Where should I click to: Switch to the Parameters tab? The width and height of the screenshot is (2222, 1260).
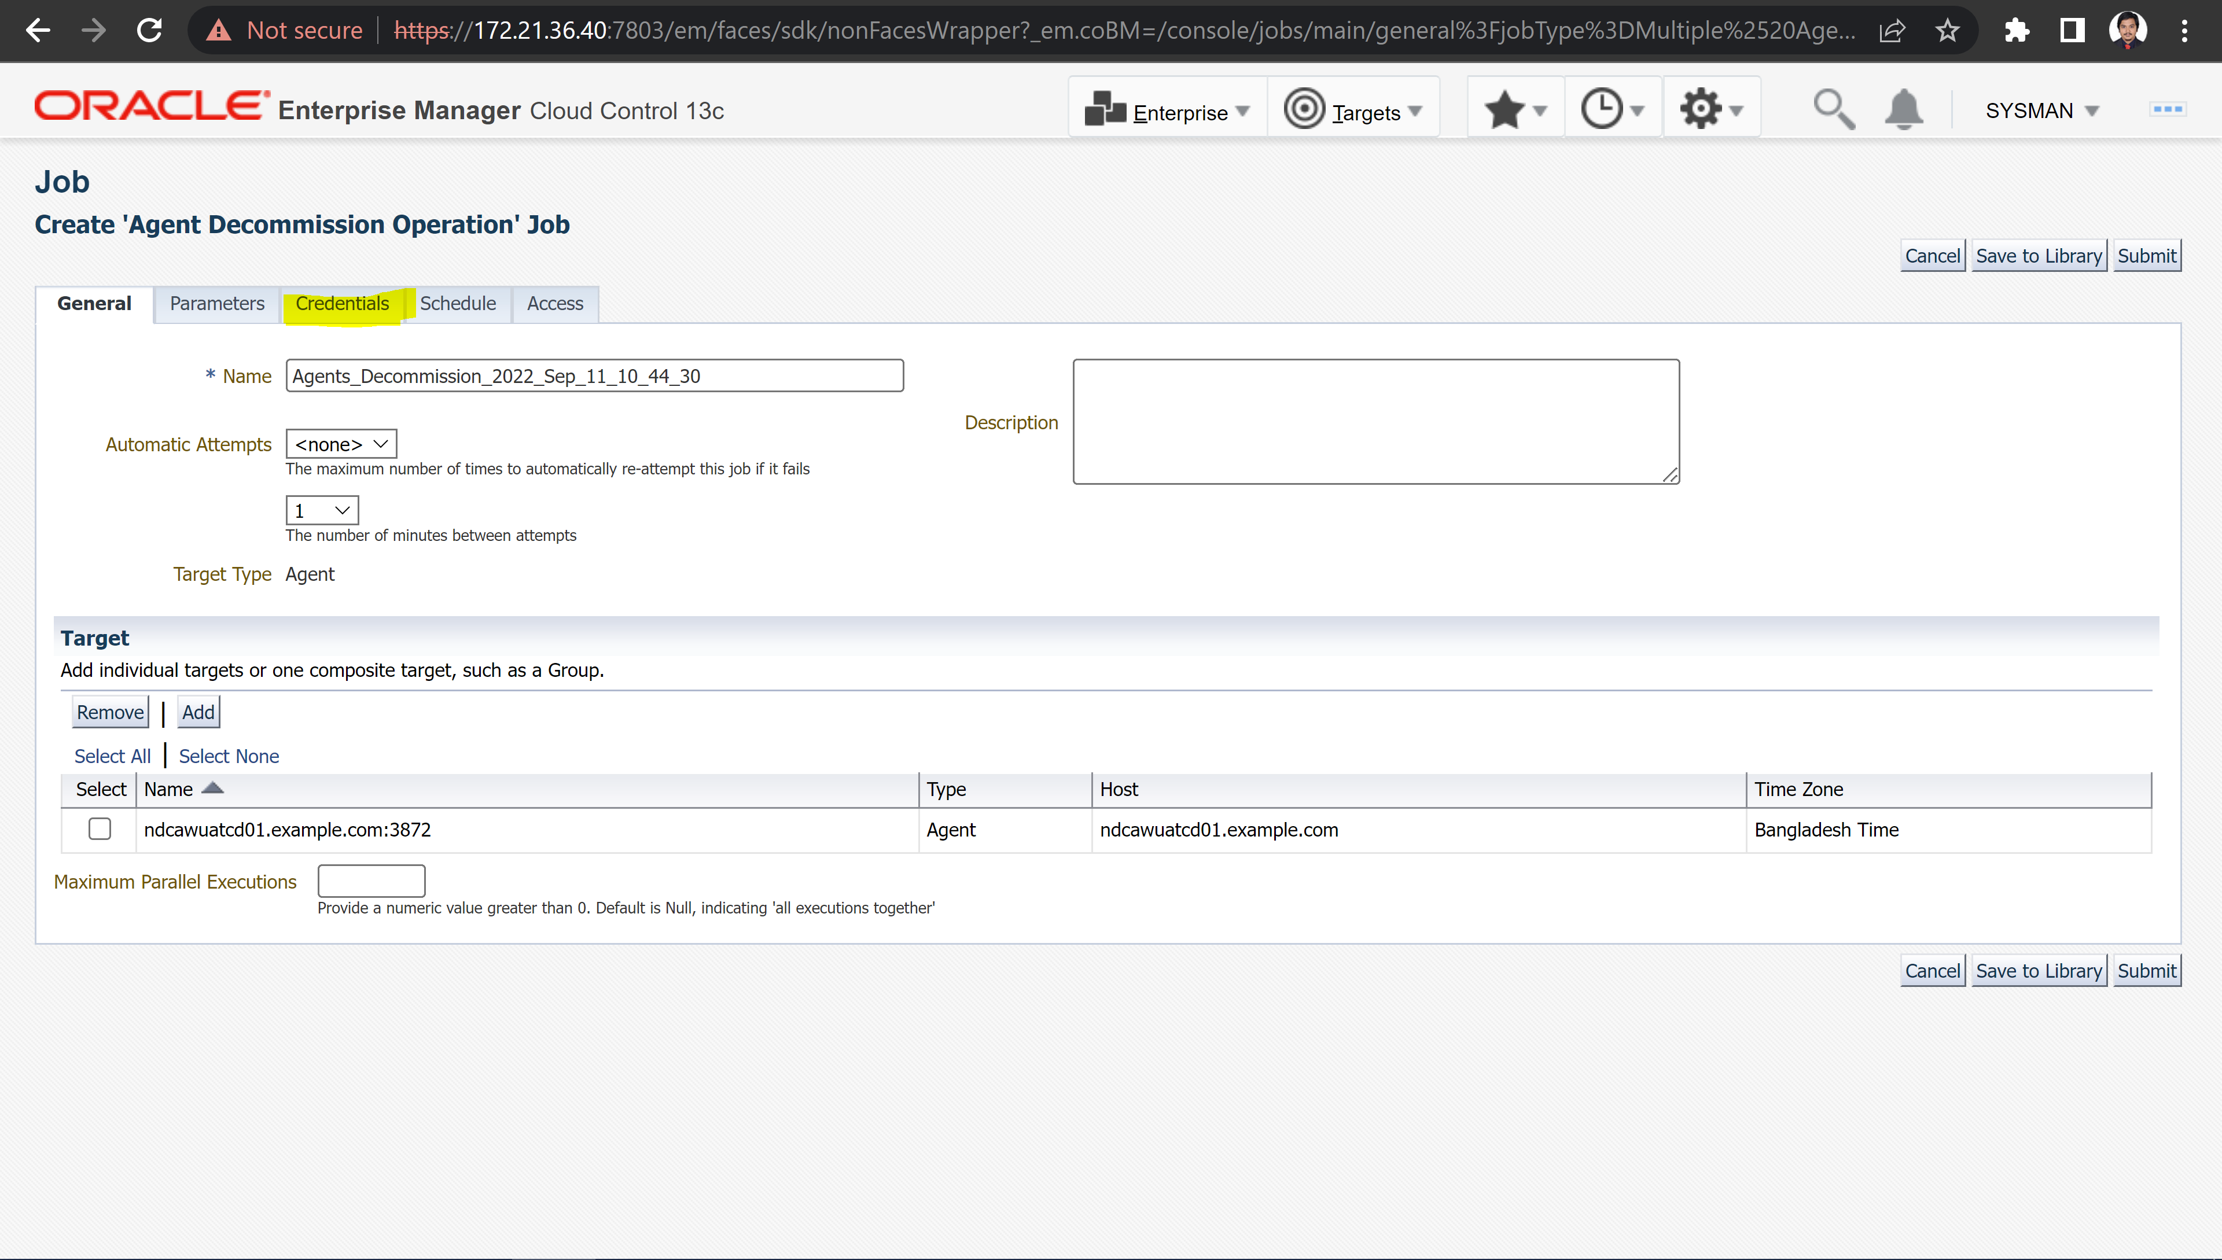click(217, 304)
